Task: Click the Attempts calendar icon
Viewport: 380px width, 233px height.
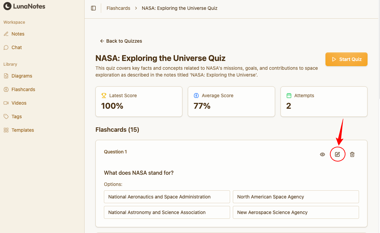Action: pyautogui.click(x=289, y=96)
